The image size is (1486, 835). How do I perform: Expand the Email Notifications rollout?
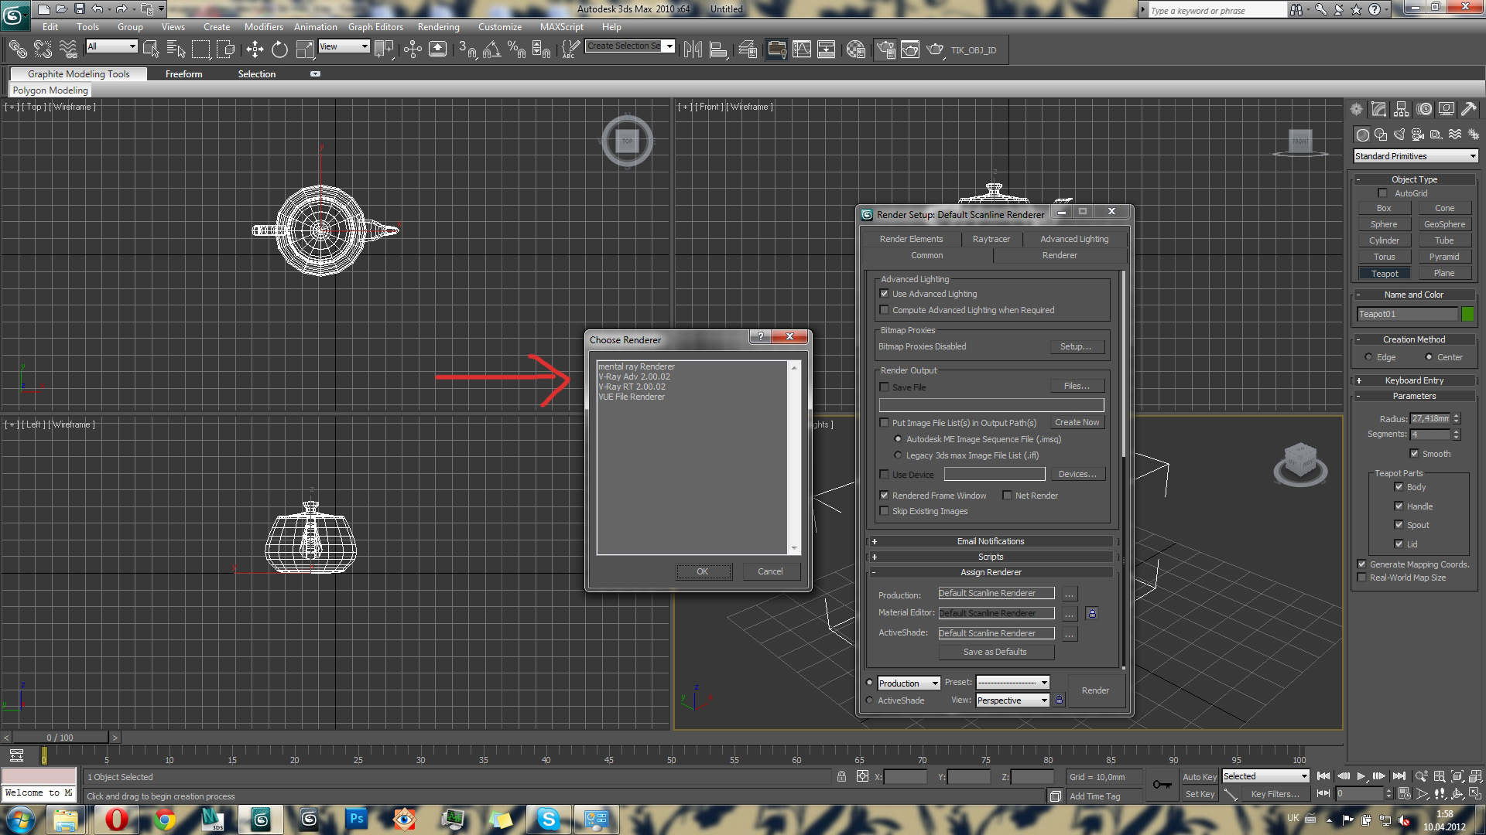click(991, 541)
